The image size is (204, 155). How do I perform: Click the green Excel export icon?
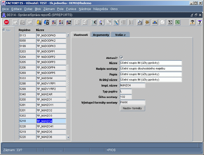(x=177, y=22)
